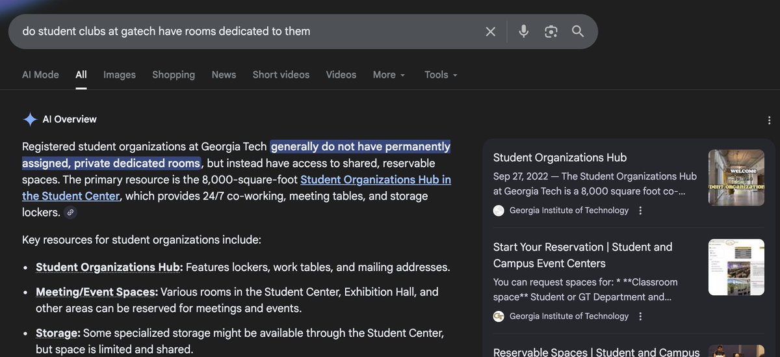Click highlighted text 'generally do not have permanently'

click(x=361, y=146)
